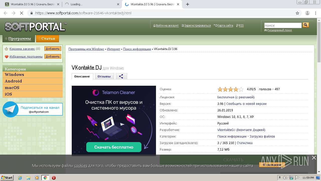
Task: Open Статистика link
Action: pyautogui.click(x=245, y=143)
